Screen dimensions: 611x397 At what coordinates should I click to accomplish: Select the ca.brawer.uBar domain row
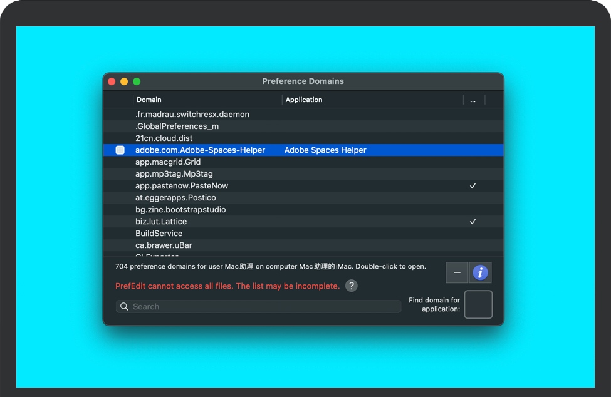point(164,245)
